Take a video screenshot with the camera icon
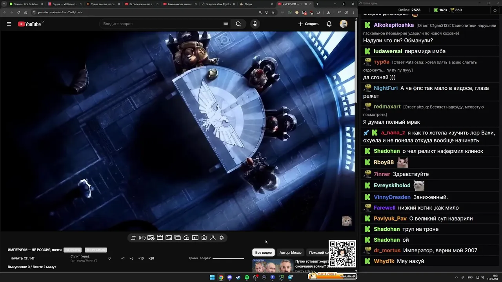The height and width of the screenshot is (282, 502). click(x=204, y=238)
